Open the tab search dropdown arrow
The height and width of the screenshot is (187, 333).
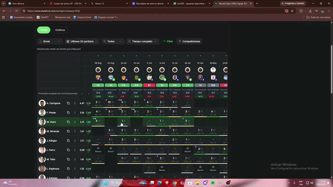(3, 4)
